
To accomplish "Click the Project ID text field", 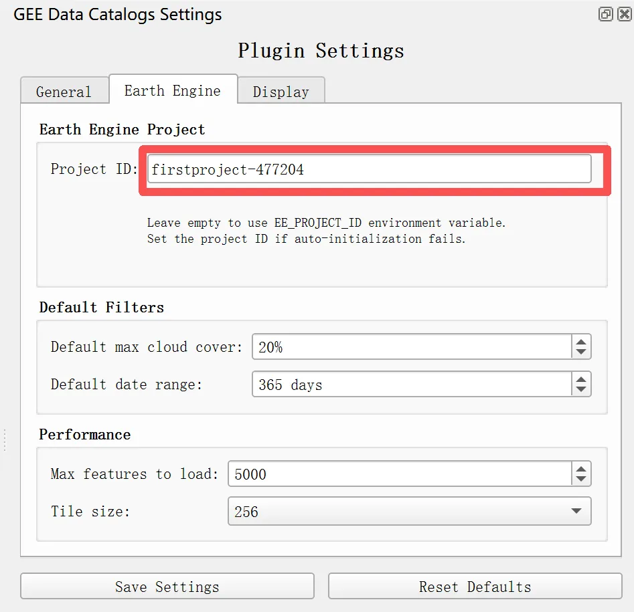I will [x=368, y=169].
